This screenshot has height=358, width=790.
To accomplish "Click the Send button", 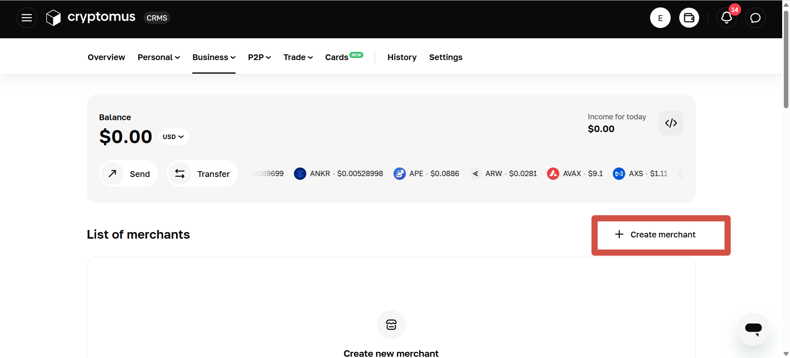I will pos(129,174).
